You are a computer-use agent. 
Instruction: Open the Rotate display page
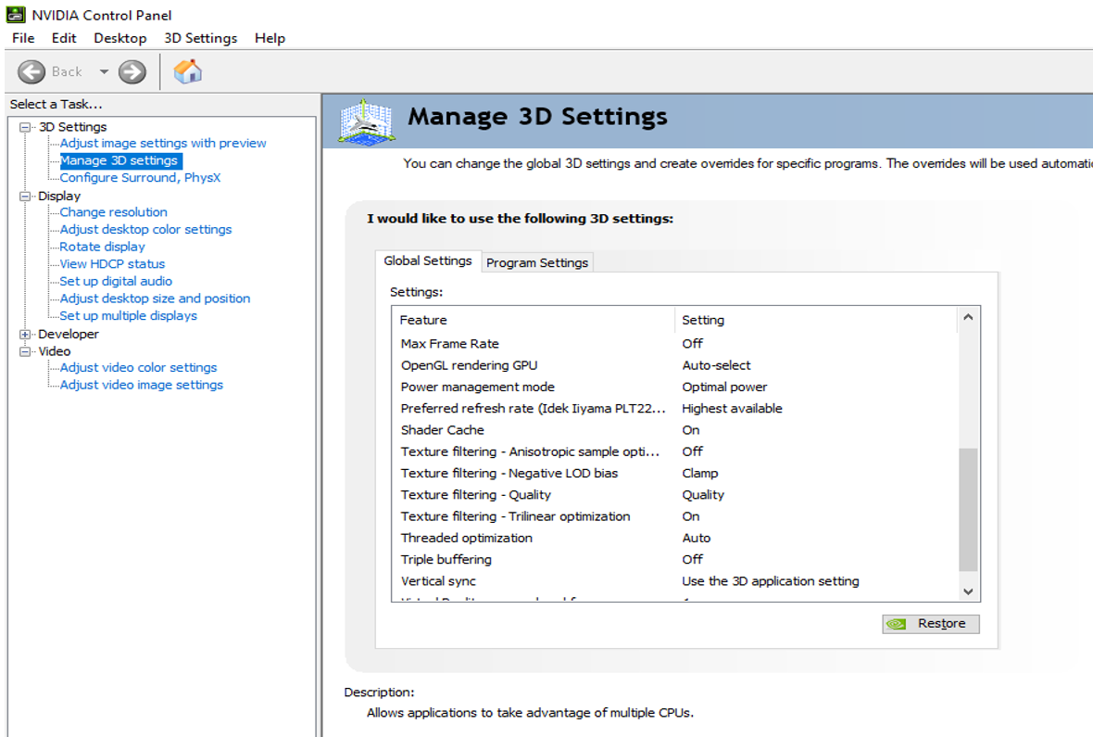tap(103, 248)
